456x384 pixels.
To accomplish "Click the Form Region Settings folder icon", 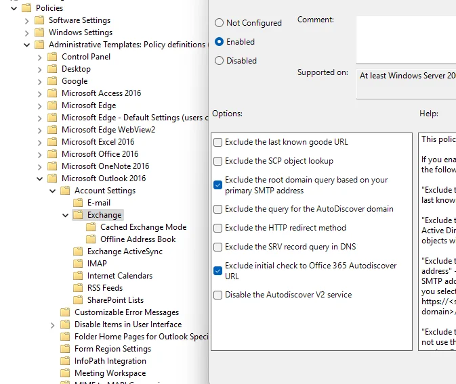I will click(65, 349).
